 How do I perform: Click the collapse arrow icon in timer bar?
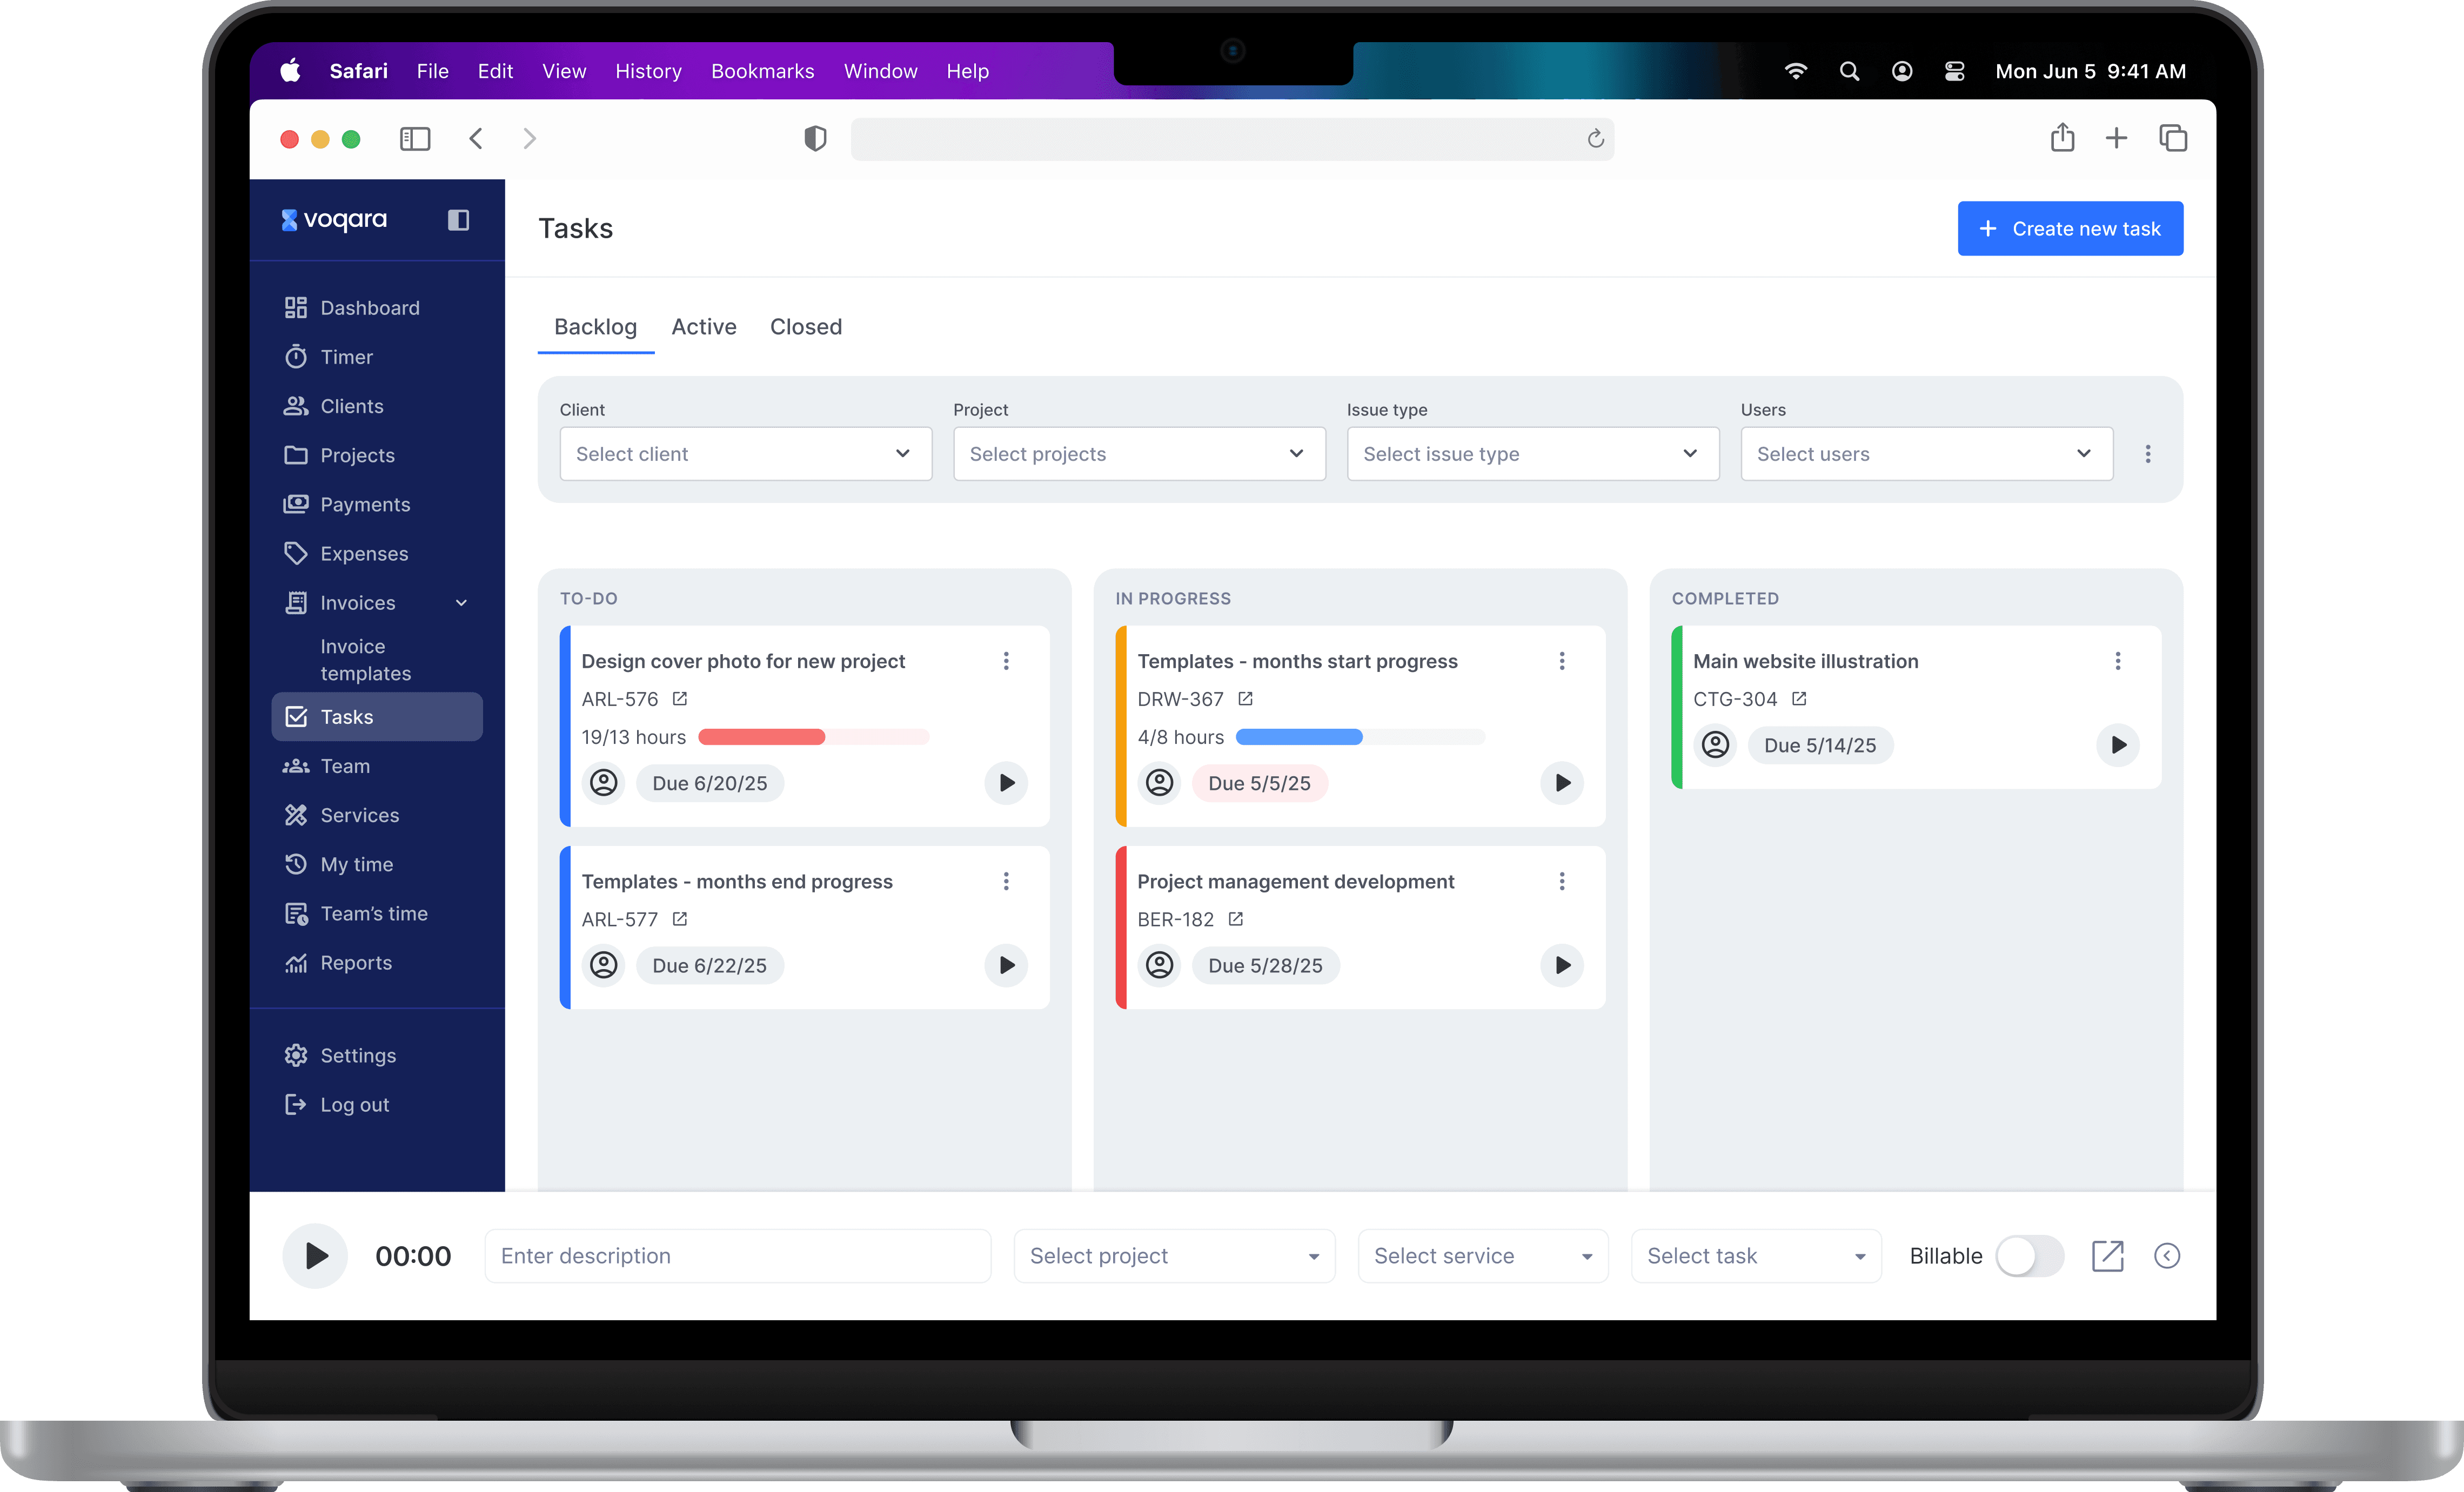point(2166,1256)
